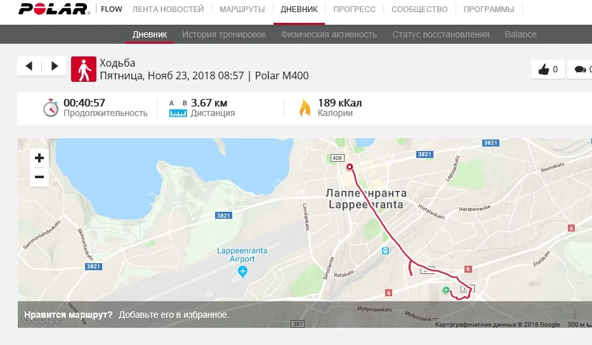Screen dimensions: 592x345
Task: Go to previous training with left arrow
Action: coord(29,66)
